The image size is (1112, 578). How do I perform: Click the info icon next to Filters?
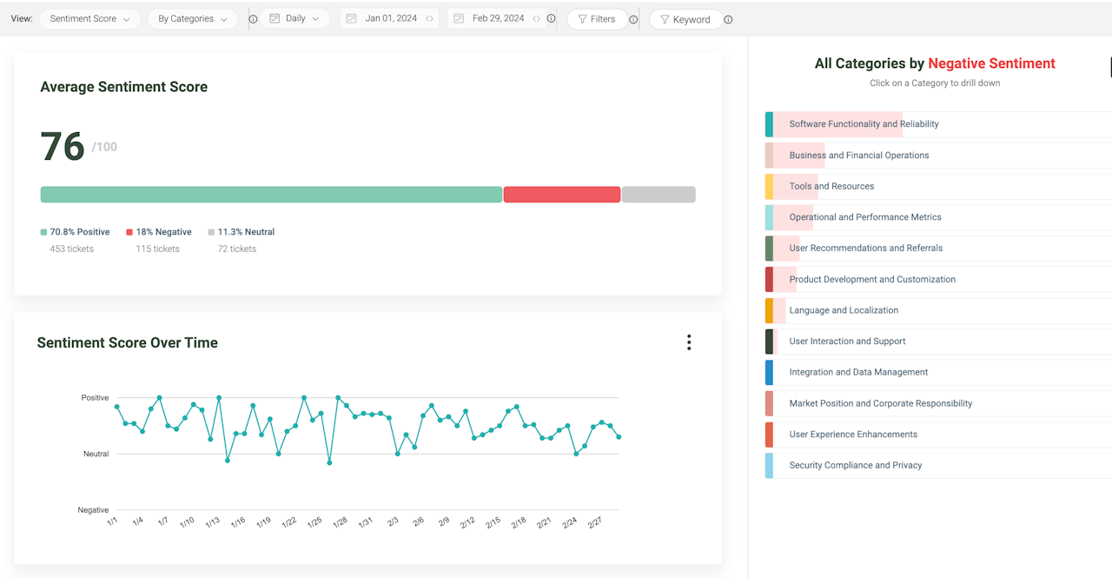click(633, 19)
